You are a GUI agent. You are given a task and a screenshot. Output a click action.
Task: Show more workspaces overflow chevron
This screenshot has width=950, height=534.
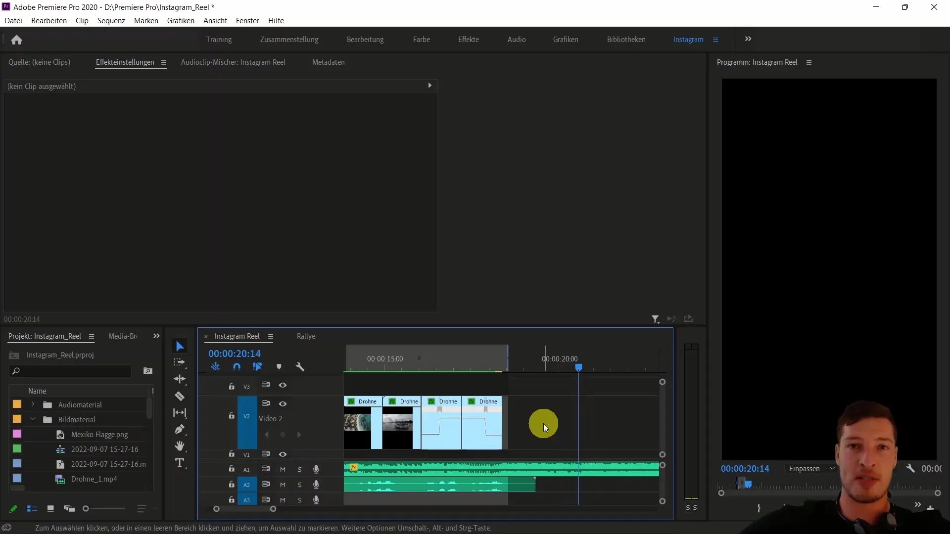point(748,39)
